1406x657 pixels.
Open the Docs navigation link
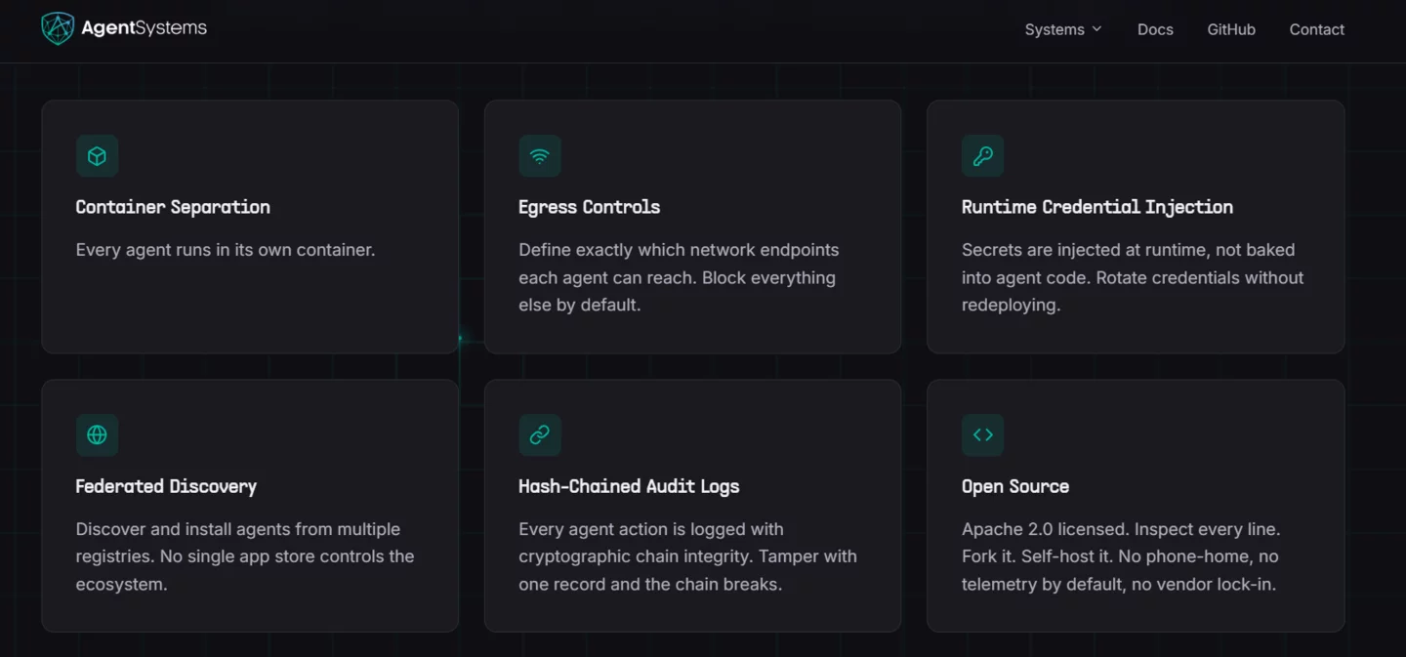point(1155,29)
